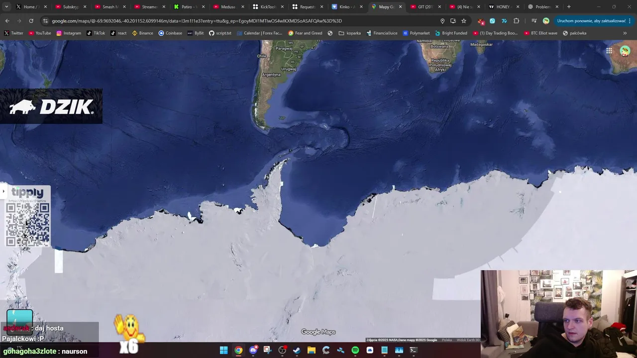Open the ByBit bookmark
Screen dimensions: 637x358
pos(196,33)
